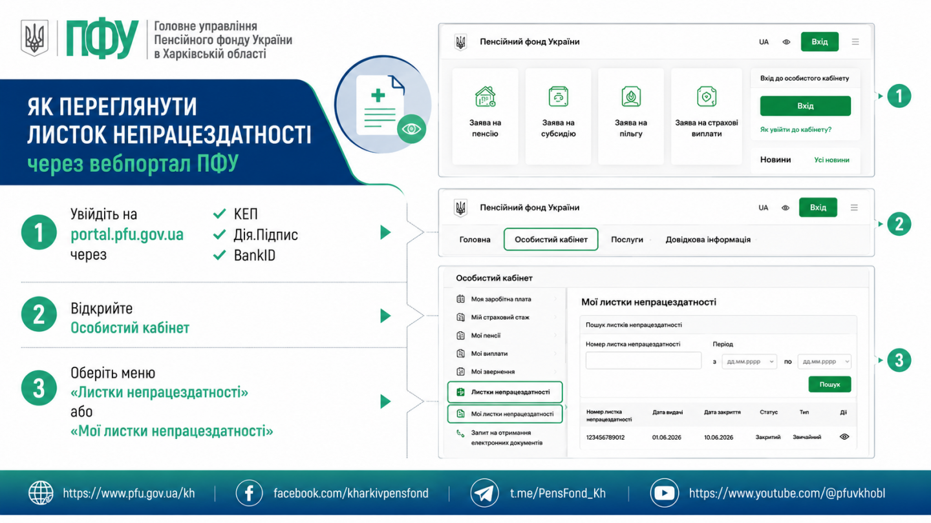Viewport: 931px width, 523px height.
Task: Expand the 'Моя заробітна плата' chevron
Action: [x=555, y=300]
